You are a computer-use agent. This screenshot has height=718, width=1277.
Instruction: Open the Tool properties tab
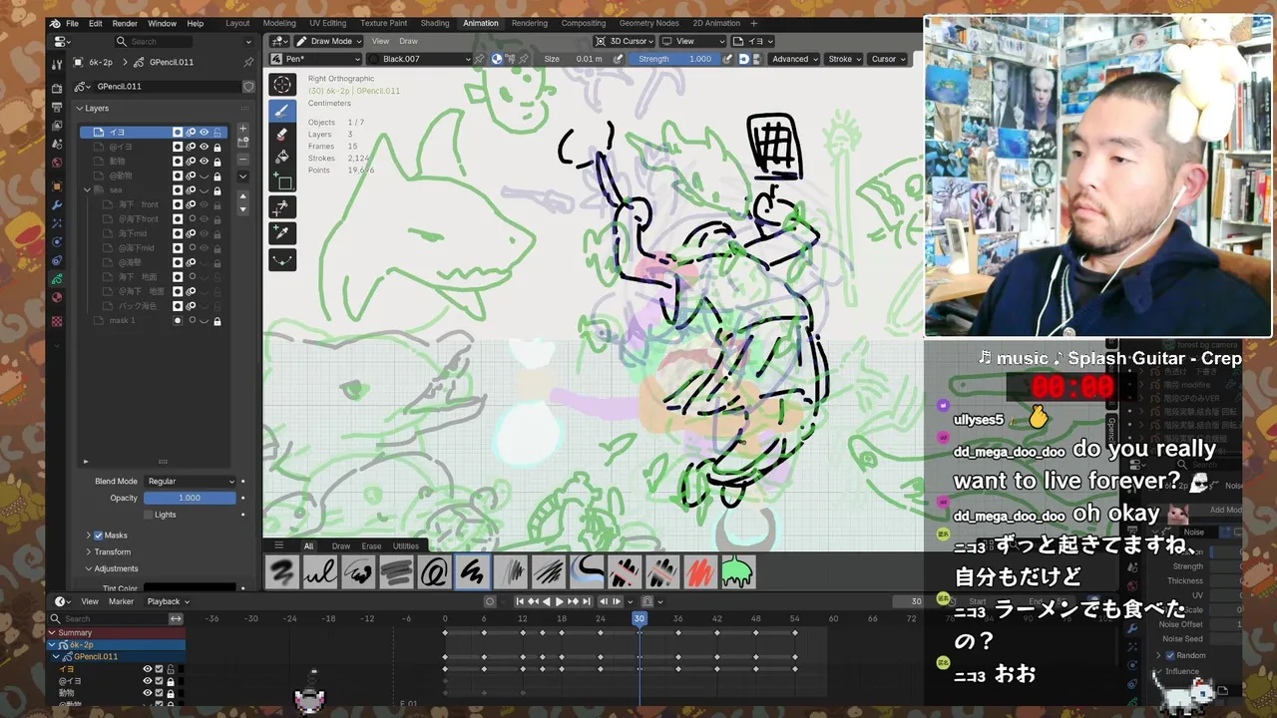(57, 64)
